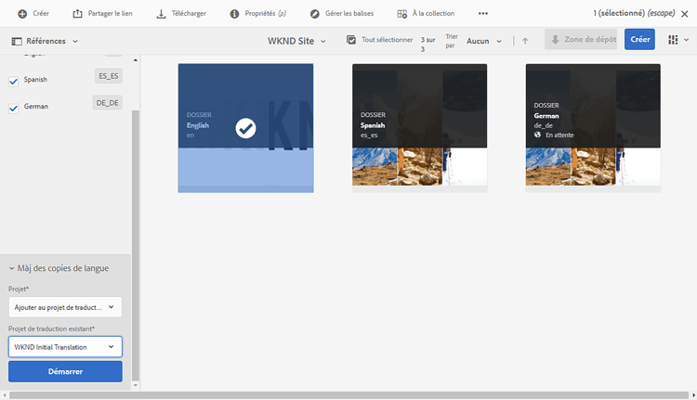Click the DE_DE language tag
Image resolution: width=697 pixels, height=400 pixels.
coord(108,103)
